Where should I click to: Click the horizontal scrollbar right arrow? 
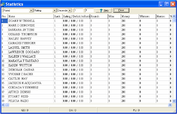[170, 105]
